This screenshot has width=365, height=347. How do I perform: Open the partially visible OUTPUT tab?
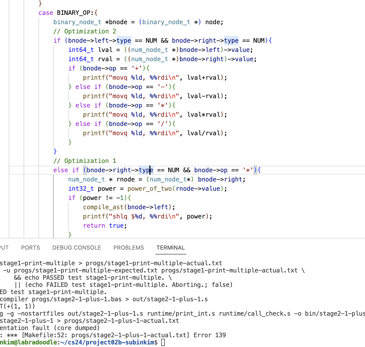(4, 248)
